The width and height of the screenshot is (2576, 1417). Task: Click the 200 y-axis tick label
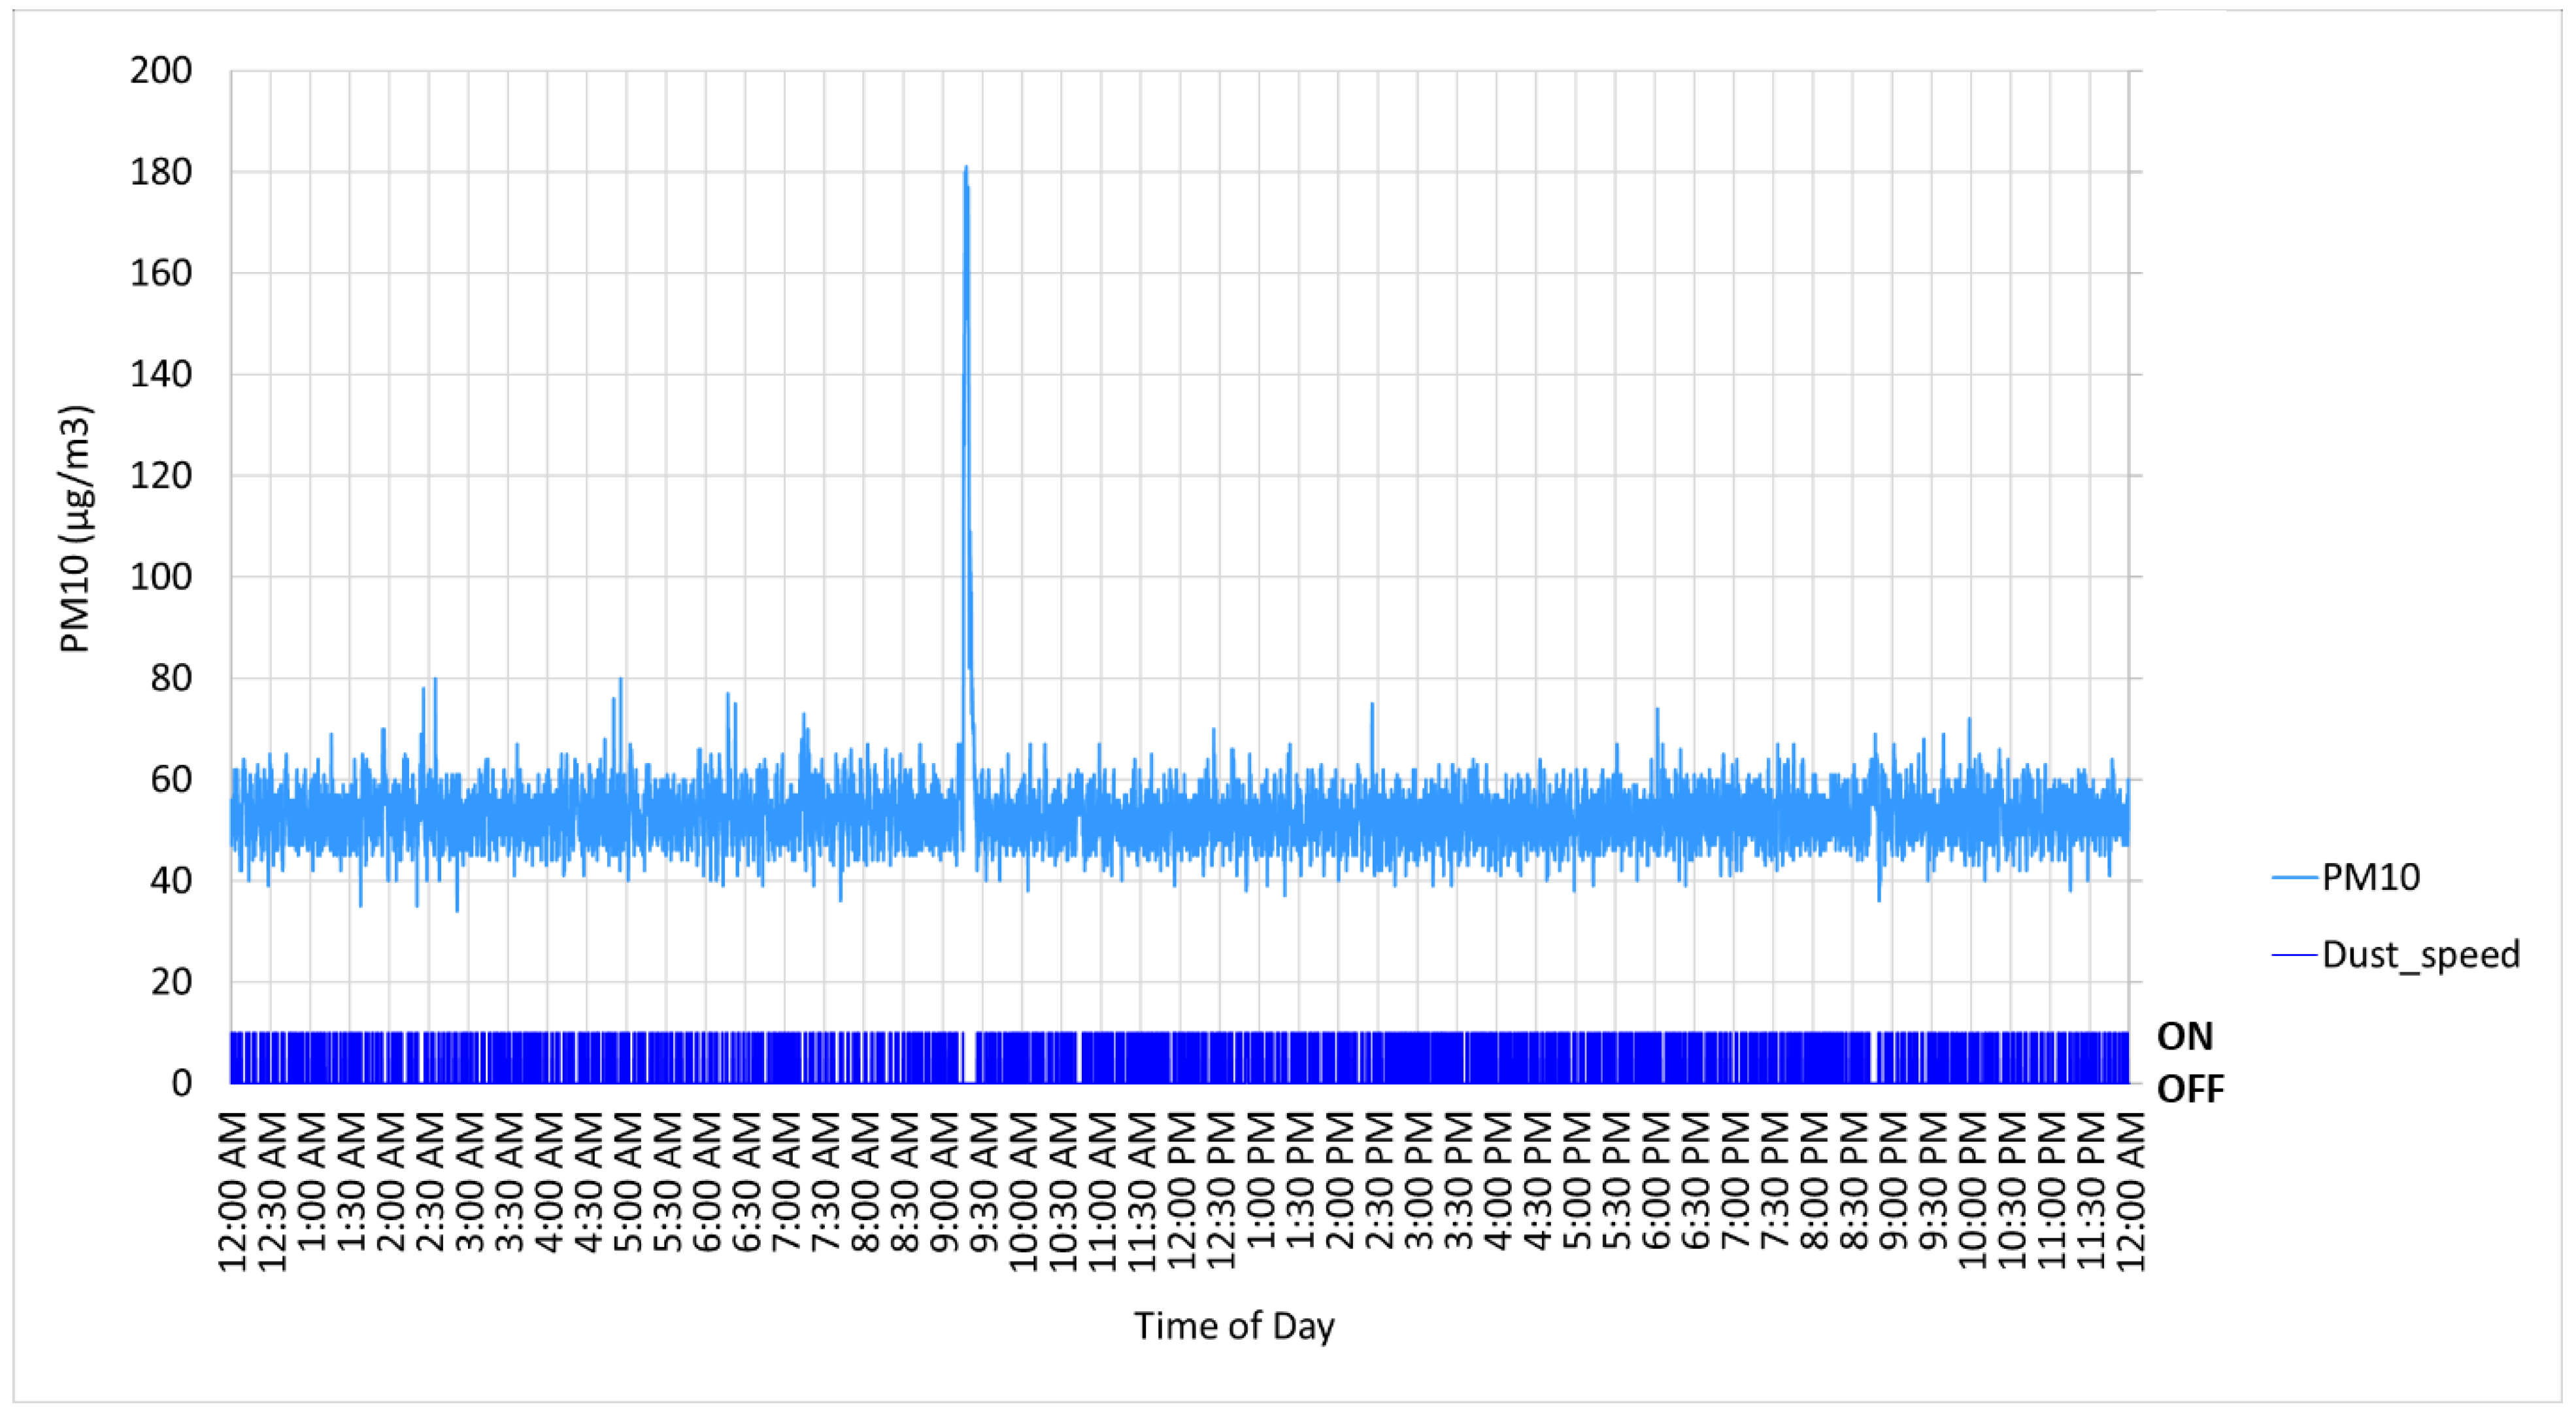[x=161, y=71]
